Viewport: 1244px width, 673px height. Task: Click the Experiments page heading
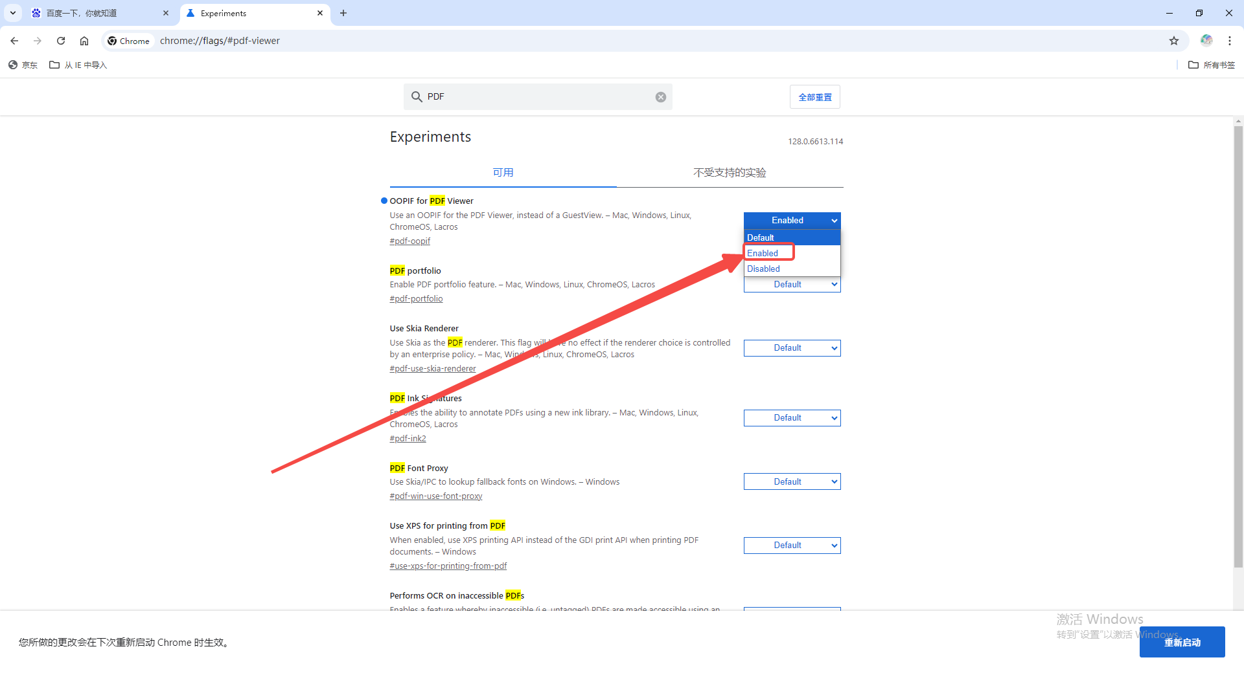click(430, 137)
